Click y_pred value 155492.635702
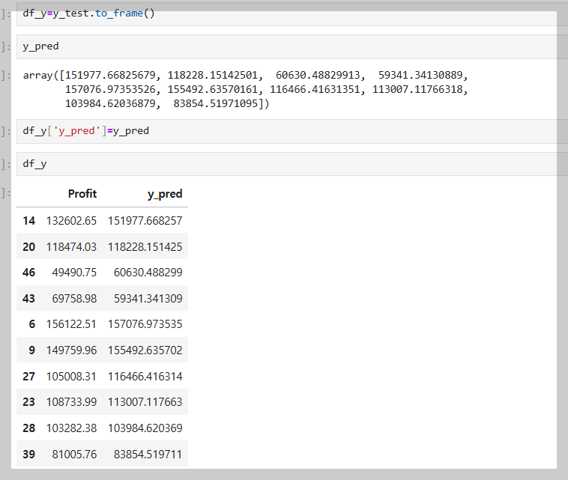The image size is (568, 480). pos(145,350)
